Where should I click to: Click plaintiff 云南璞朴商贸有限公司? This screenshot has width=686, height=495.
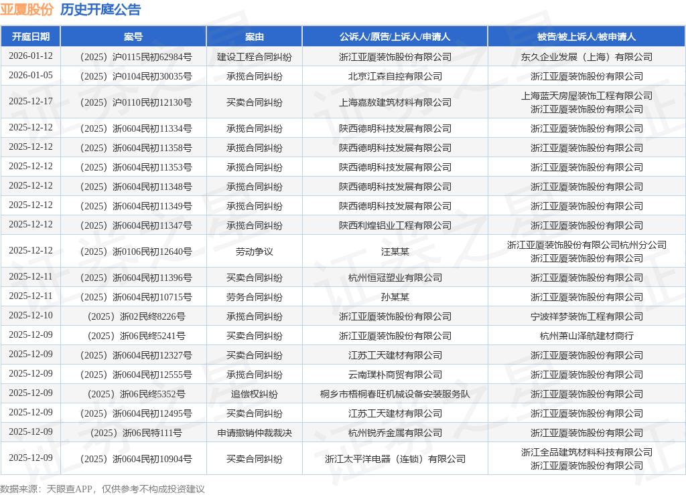point(395,375)
